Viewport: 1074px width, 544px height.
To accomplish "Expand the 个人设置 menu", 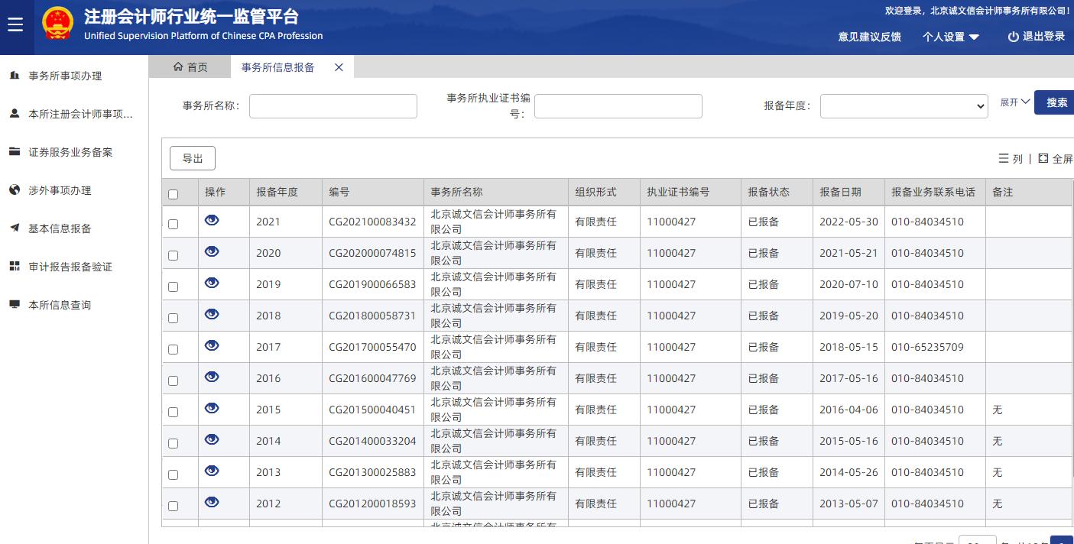I will (x=950, y=37).
